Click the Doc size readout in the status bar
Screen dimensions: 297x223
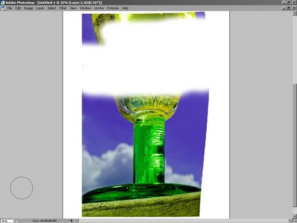click(x=45, y=221)
